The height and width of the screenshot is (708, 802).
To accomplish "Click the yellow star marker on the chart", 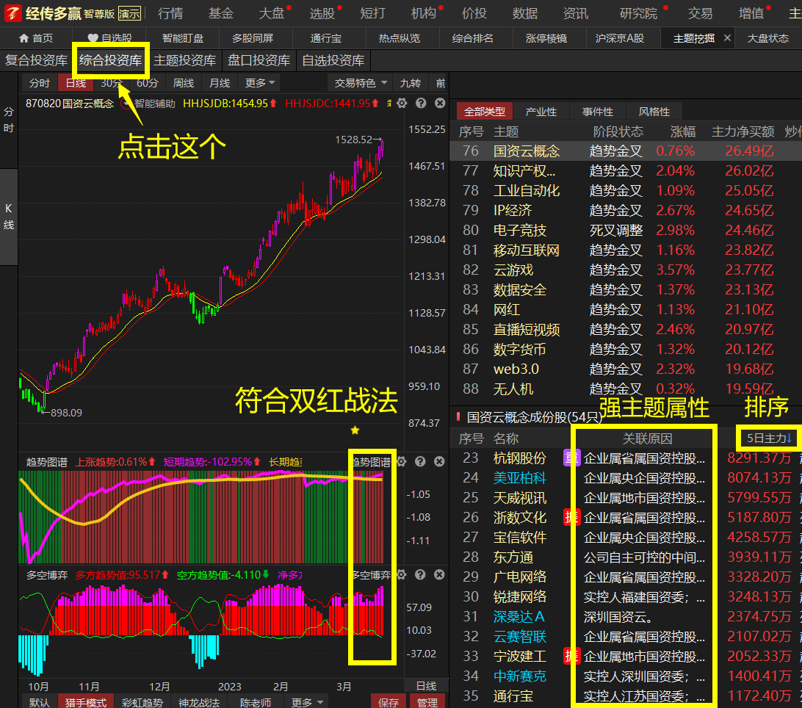I will (355, 430).
